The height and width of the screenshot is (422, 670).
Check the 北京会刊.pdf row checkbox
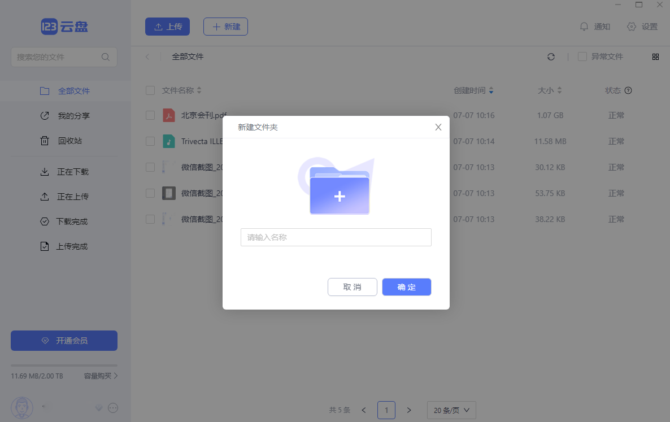click(x=150, y=115)
